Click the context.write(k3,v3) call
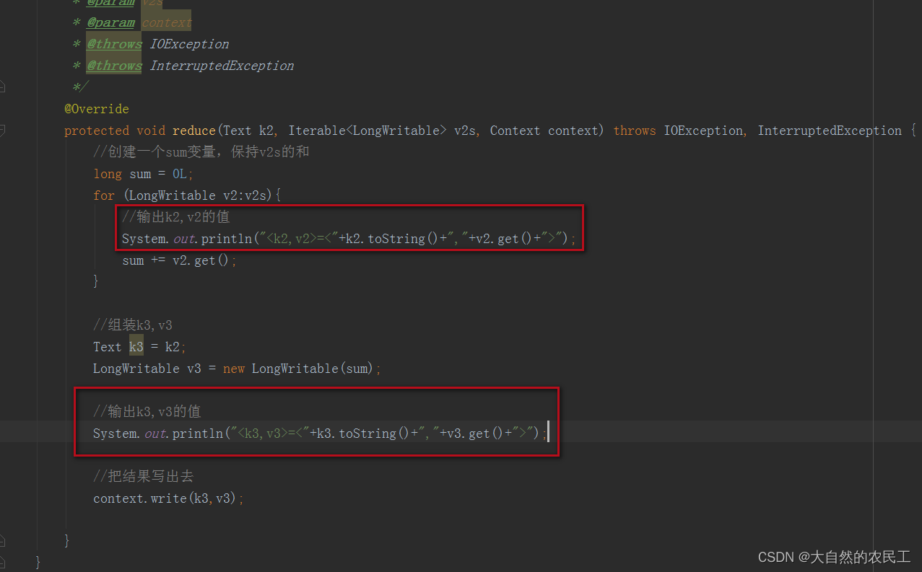 click(168, 498)
